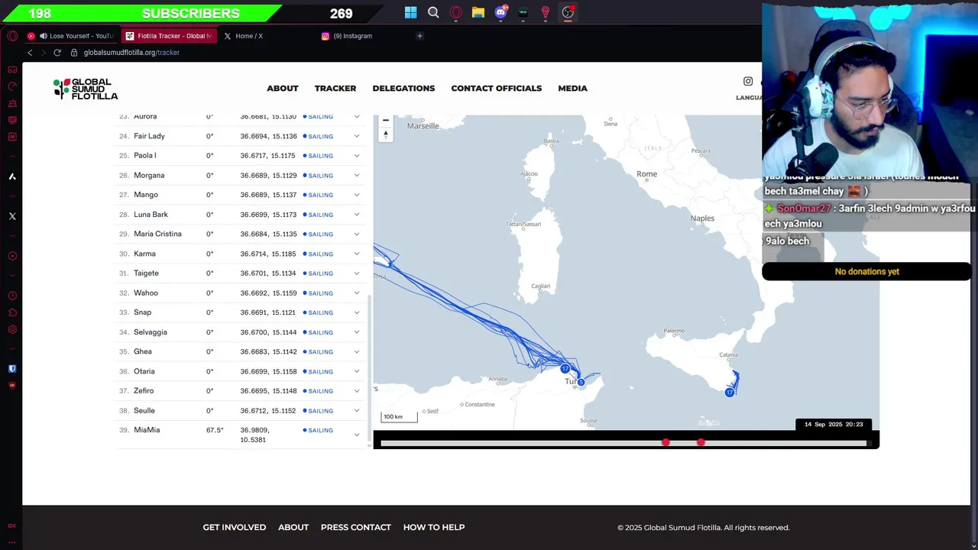Image resolution: width=978 pixels, height=550 pixels.
Task: Open CONTACT OFFICIALS in the navigation
Action: (497, 89)
